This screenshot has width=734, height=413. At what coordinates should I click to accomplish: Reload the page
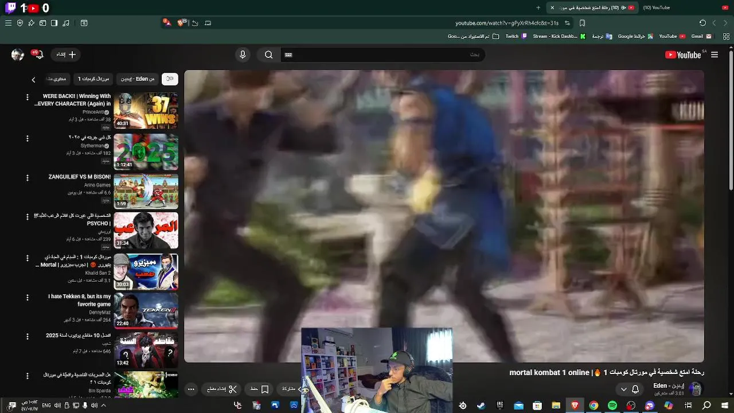(702, 23)
